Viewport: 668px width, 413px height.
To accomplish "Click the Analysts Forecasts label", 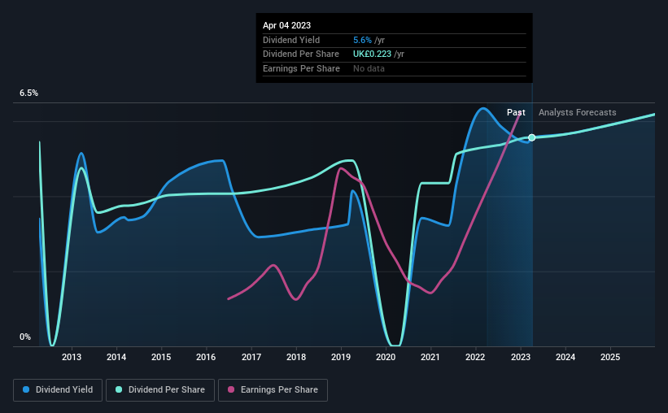I will pos(577,112).
